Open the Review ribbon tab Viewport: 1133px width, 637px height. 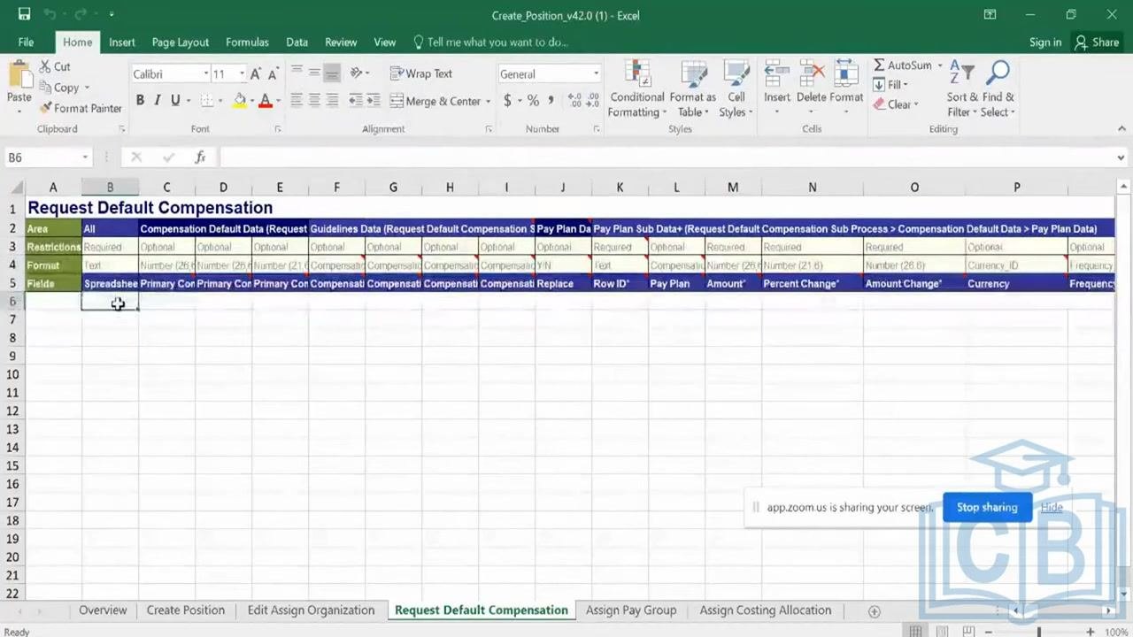point(341,42)
